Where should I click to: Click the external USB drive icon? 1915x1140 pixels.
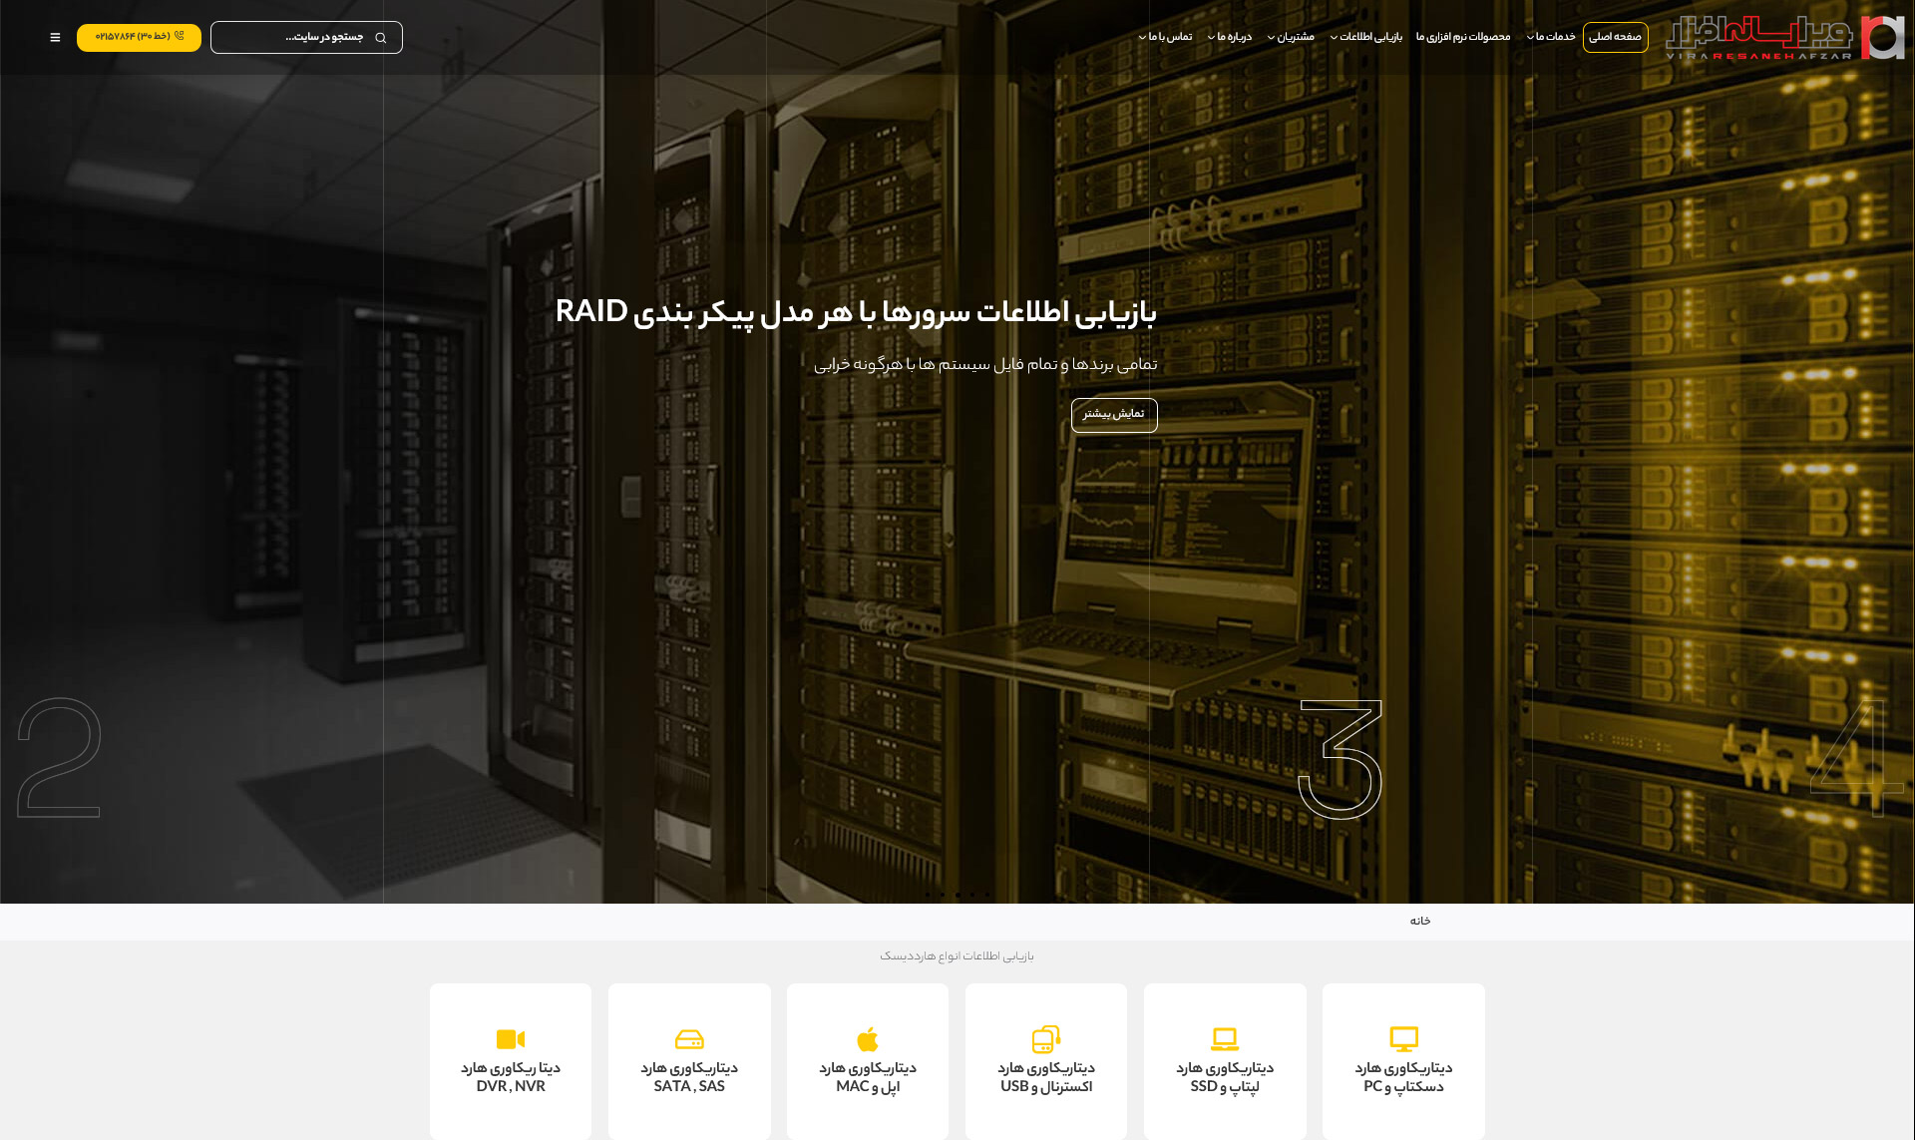point(1045,1036)
